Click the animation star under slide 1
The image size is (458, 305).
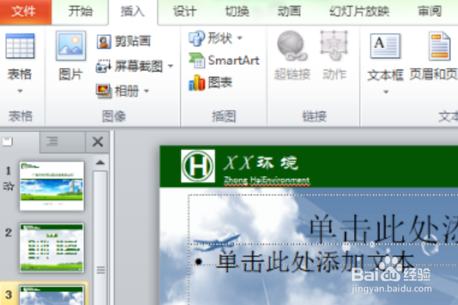(8, 186)
